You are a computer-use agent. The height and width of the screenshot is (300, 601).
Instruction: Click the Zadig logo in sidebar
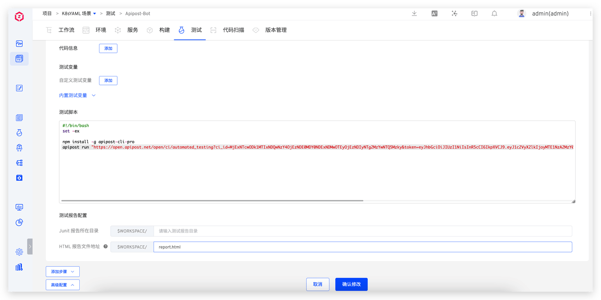point(19,17)
